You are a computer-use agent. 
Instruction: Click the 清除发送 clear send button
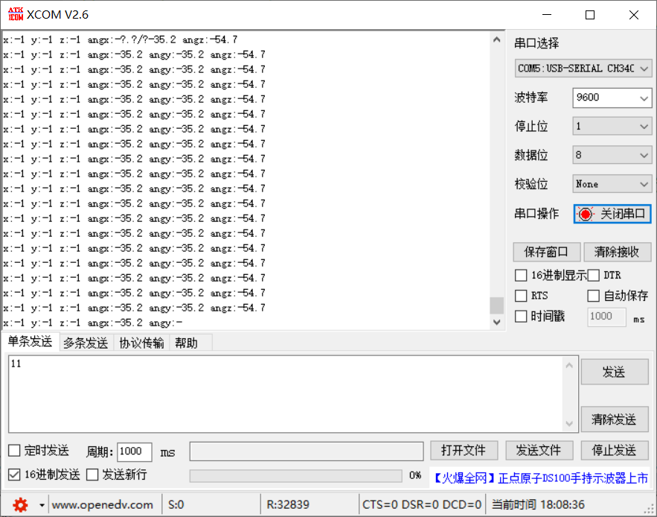point(615,419)
